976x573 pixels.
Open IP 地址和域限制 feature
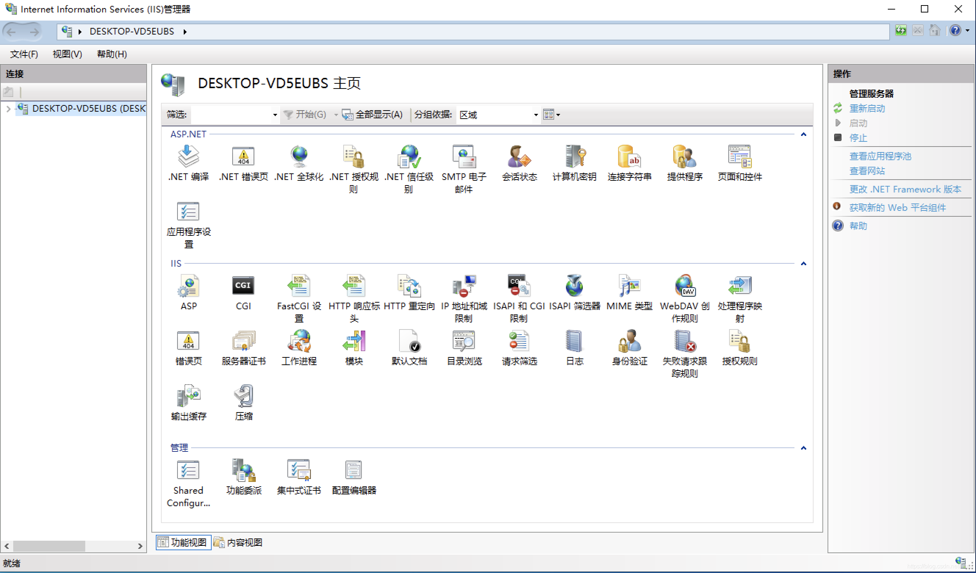464,285
